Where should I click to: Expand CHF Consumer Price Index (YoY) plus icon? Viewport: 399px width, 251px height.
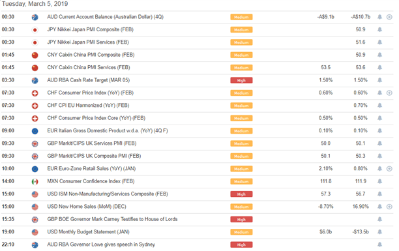coord(389,93)
